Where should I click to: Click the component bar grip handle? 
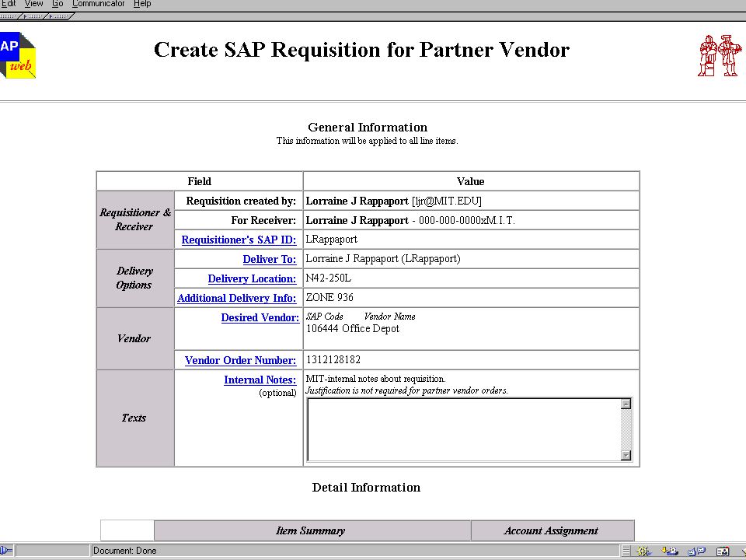[x=626, y=551]
